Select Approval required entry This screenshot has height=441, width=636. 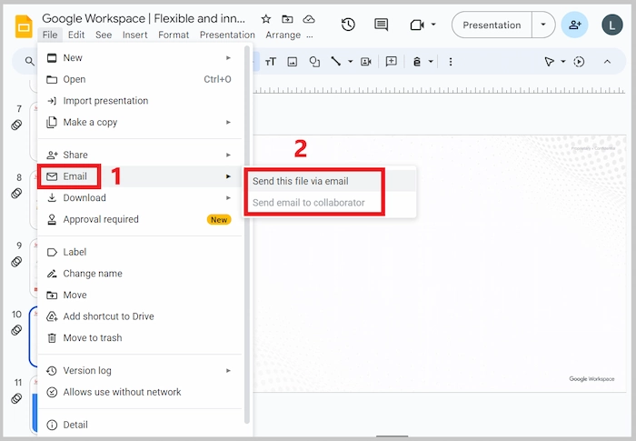click(140, 219)
